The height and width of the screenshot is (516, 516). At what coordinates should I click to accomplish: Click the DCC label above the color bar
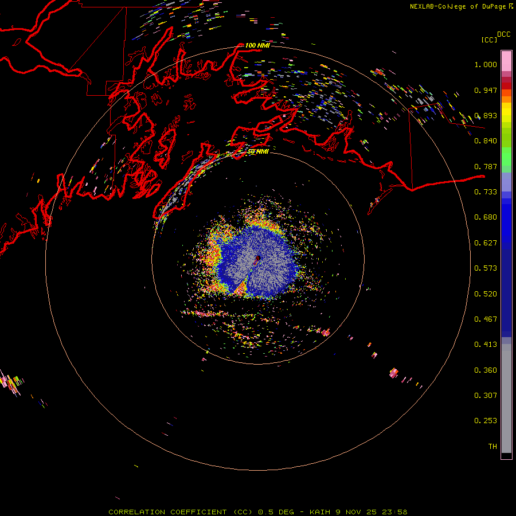(504, 34)
